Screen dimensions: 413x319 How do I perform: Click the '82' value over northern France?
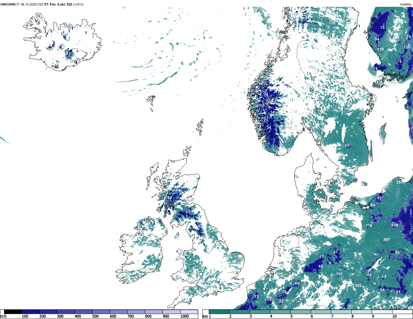pyautogui.click(x=272, y=300)
